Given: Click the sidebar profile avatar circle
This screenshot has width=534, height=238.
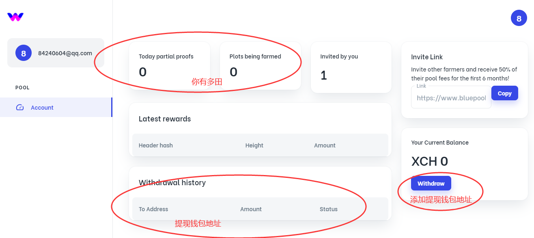Looking at the screenshot, I should [x=24, y=53].
